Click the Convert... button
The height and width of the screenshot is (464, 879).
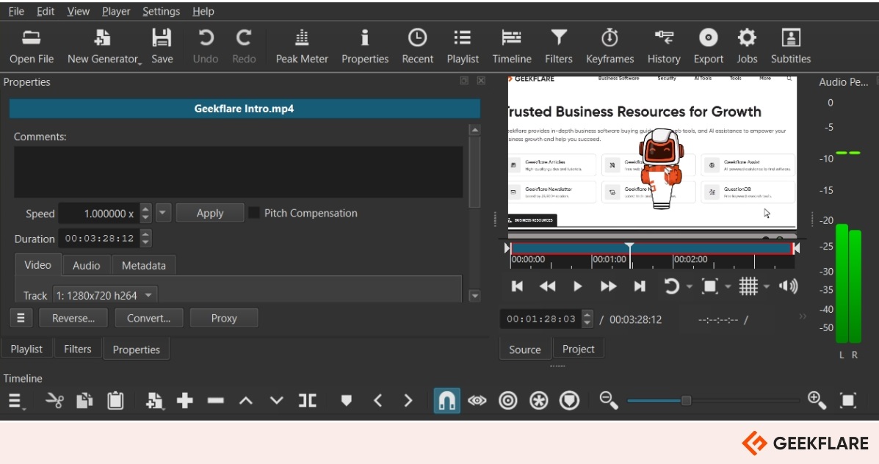(148, 319)
